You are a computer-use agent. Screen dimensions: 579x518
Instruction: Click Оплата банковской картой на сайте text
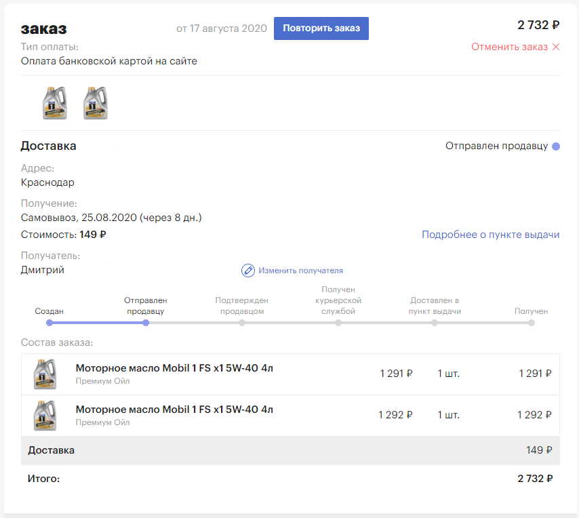click(x=109, y=61)
